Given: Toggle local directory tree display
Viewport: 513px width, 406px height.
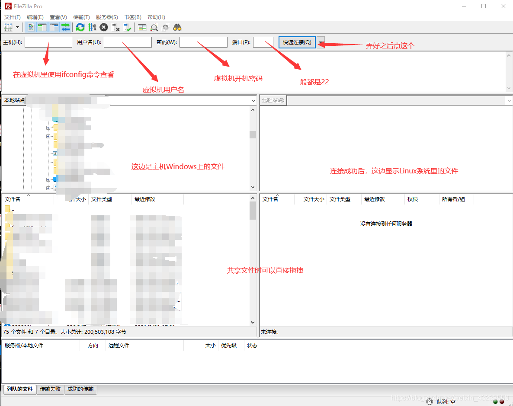Looking at the screenshot, I should (42, 28).
